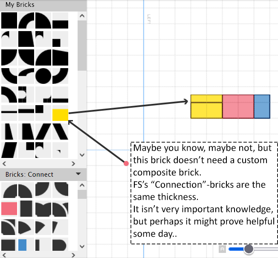Click the small 'A' icon beside the zoom slider
Screen dimensions: 278x258
[x=222, y=249]
